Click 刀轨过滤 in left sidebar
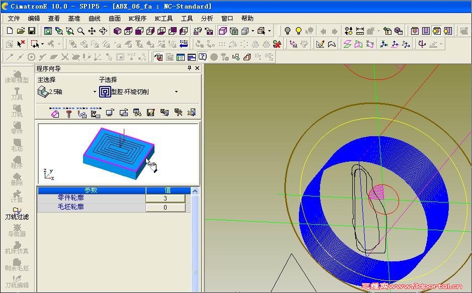 coord(17,214)
